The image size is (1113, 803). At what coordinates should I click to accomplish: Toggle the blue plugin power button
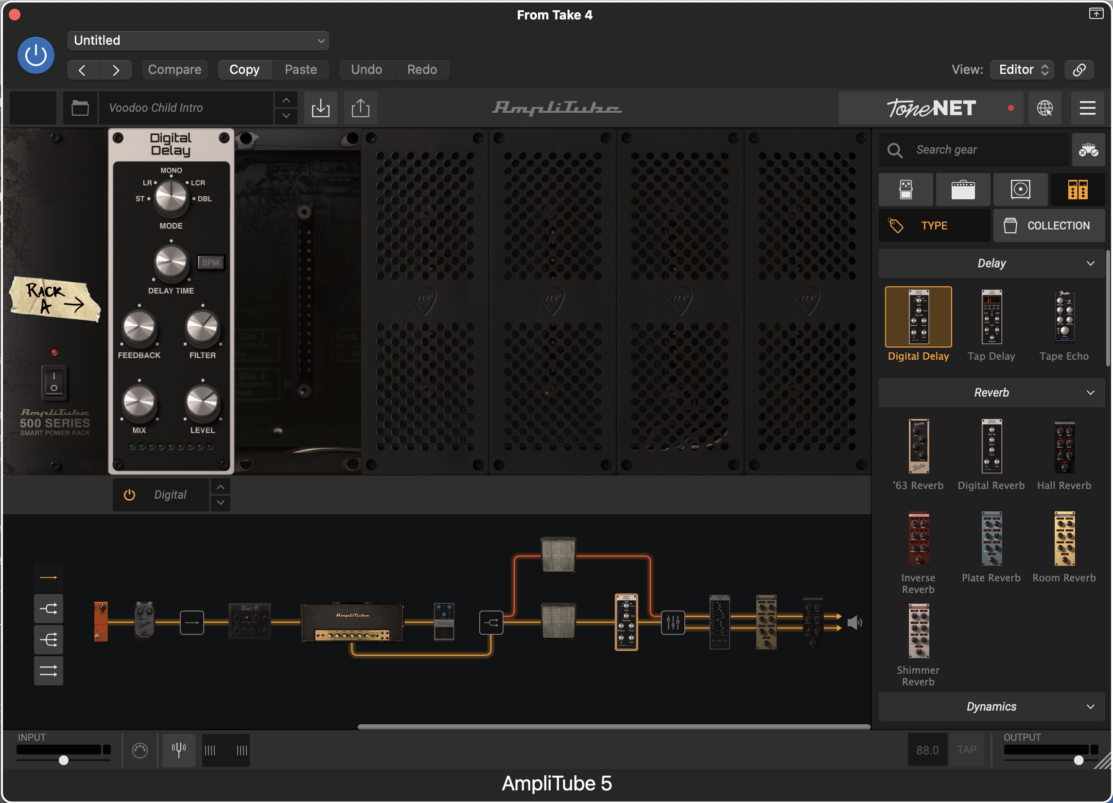point(36,55)
